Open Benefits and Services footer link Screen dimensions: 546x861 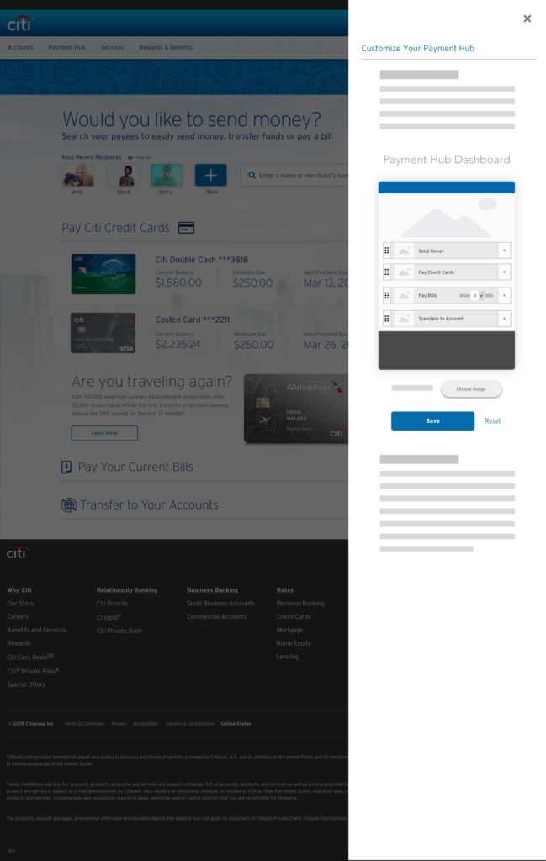36,630
